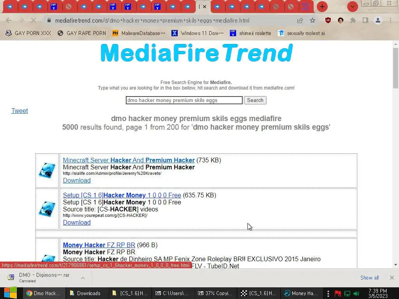Switch to [CS_1.6]H… checkered-icon taskbar app
Image resolution: width=399 pixels, height=299 pixels.
[259, 293]
